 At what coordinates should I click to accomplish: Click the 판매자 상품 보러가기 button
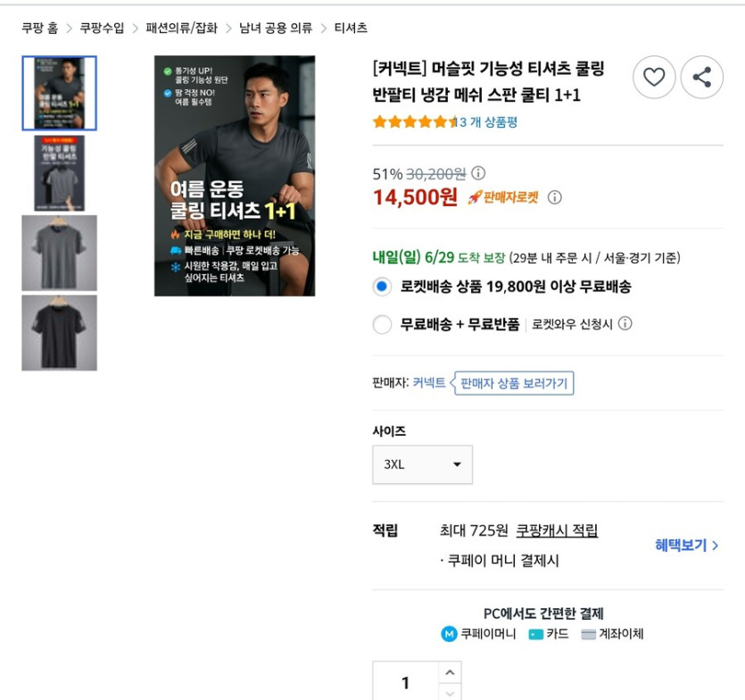pyautogui.click(x=512, y=382)
